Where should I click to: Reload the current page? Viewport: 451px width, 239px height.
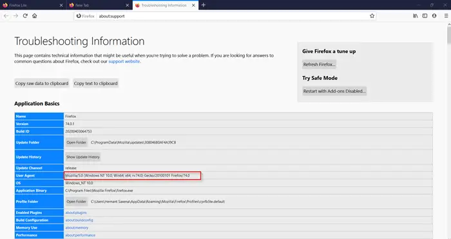[x=25, y=16]
